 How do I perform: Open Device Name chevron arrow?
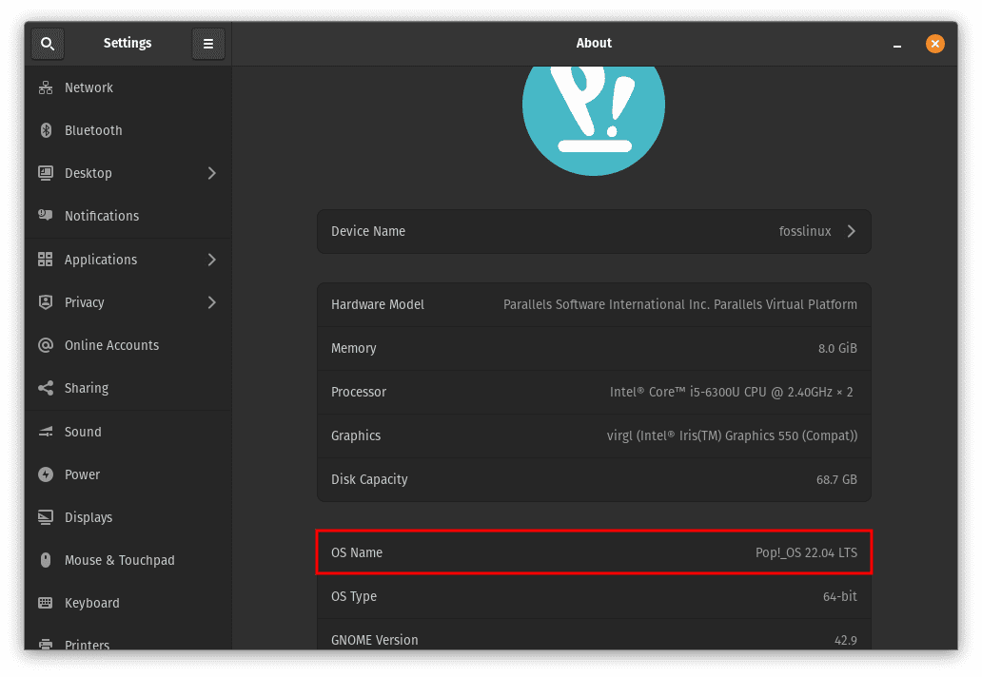pos(851,231)
